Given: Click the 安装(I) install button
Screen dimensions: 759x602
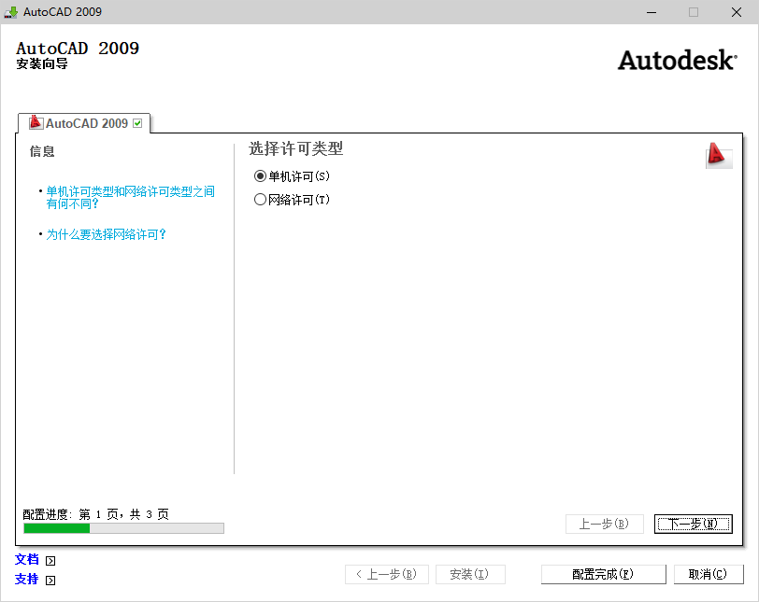Looking at the screenshot, I should (470, 574).
